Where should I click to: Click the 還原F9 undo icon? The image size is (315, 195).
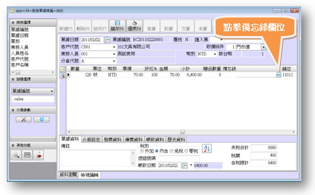tap(134, 23)
